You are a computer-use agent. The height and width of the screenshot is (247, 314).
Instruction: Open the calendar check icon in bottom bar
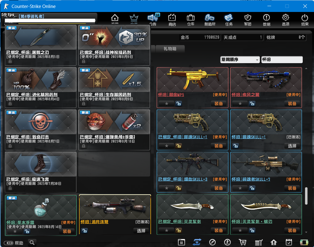click(289, 242)
